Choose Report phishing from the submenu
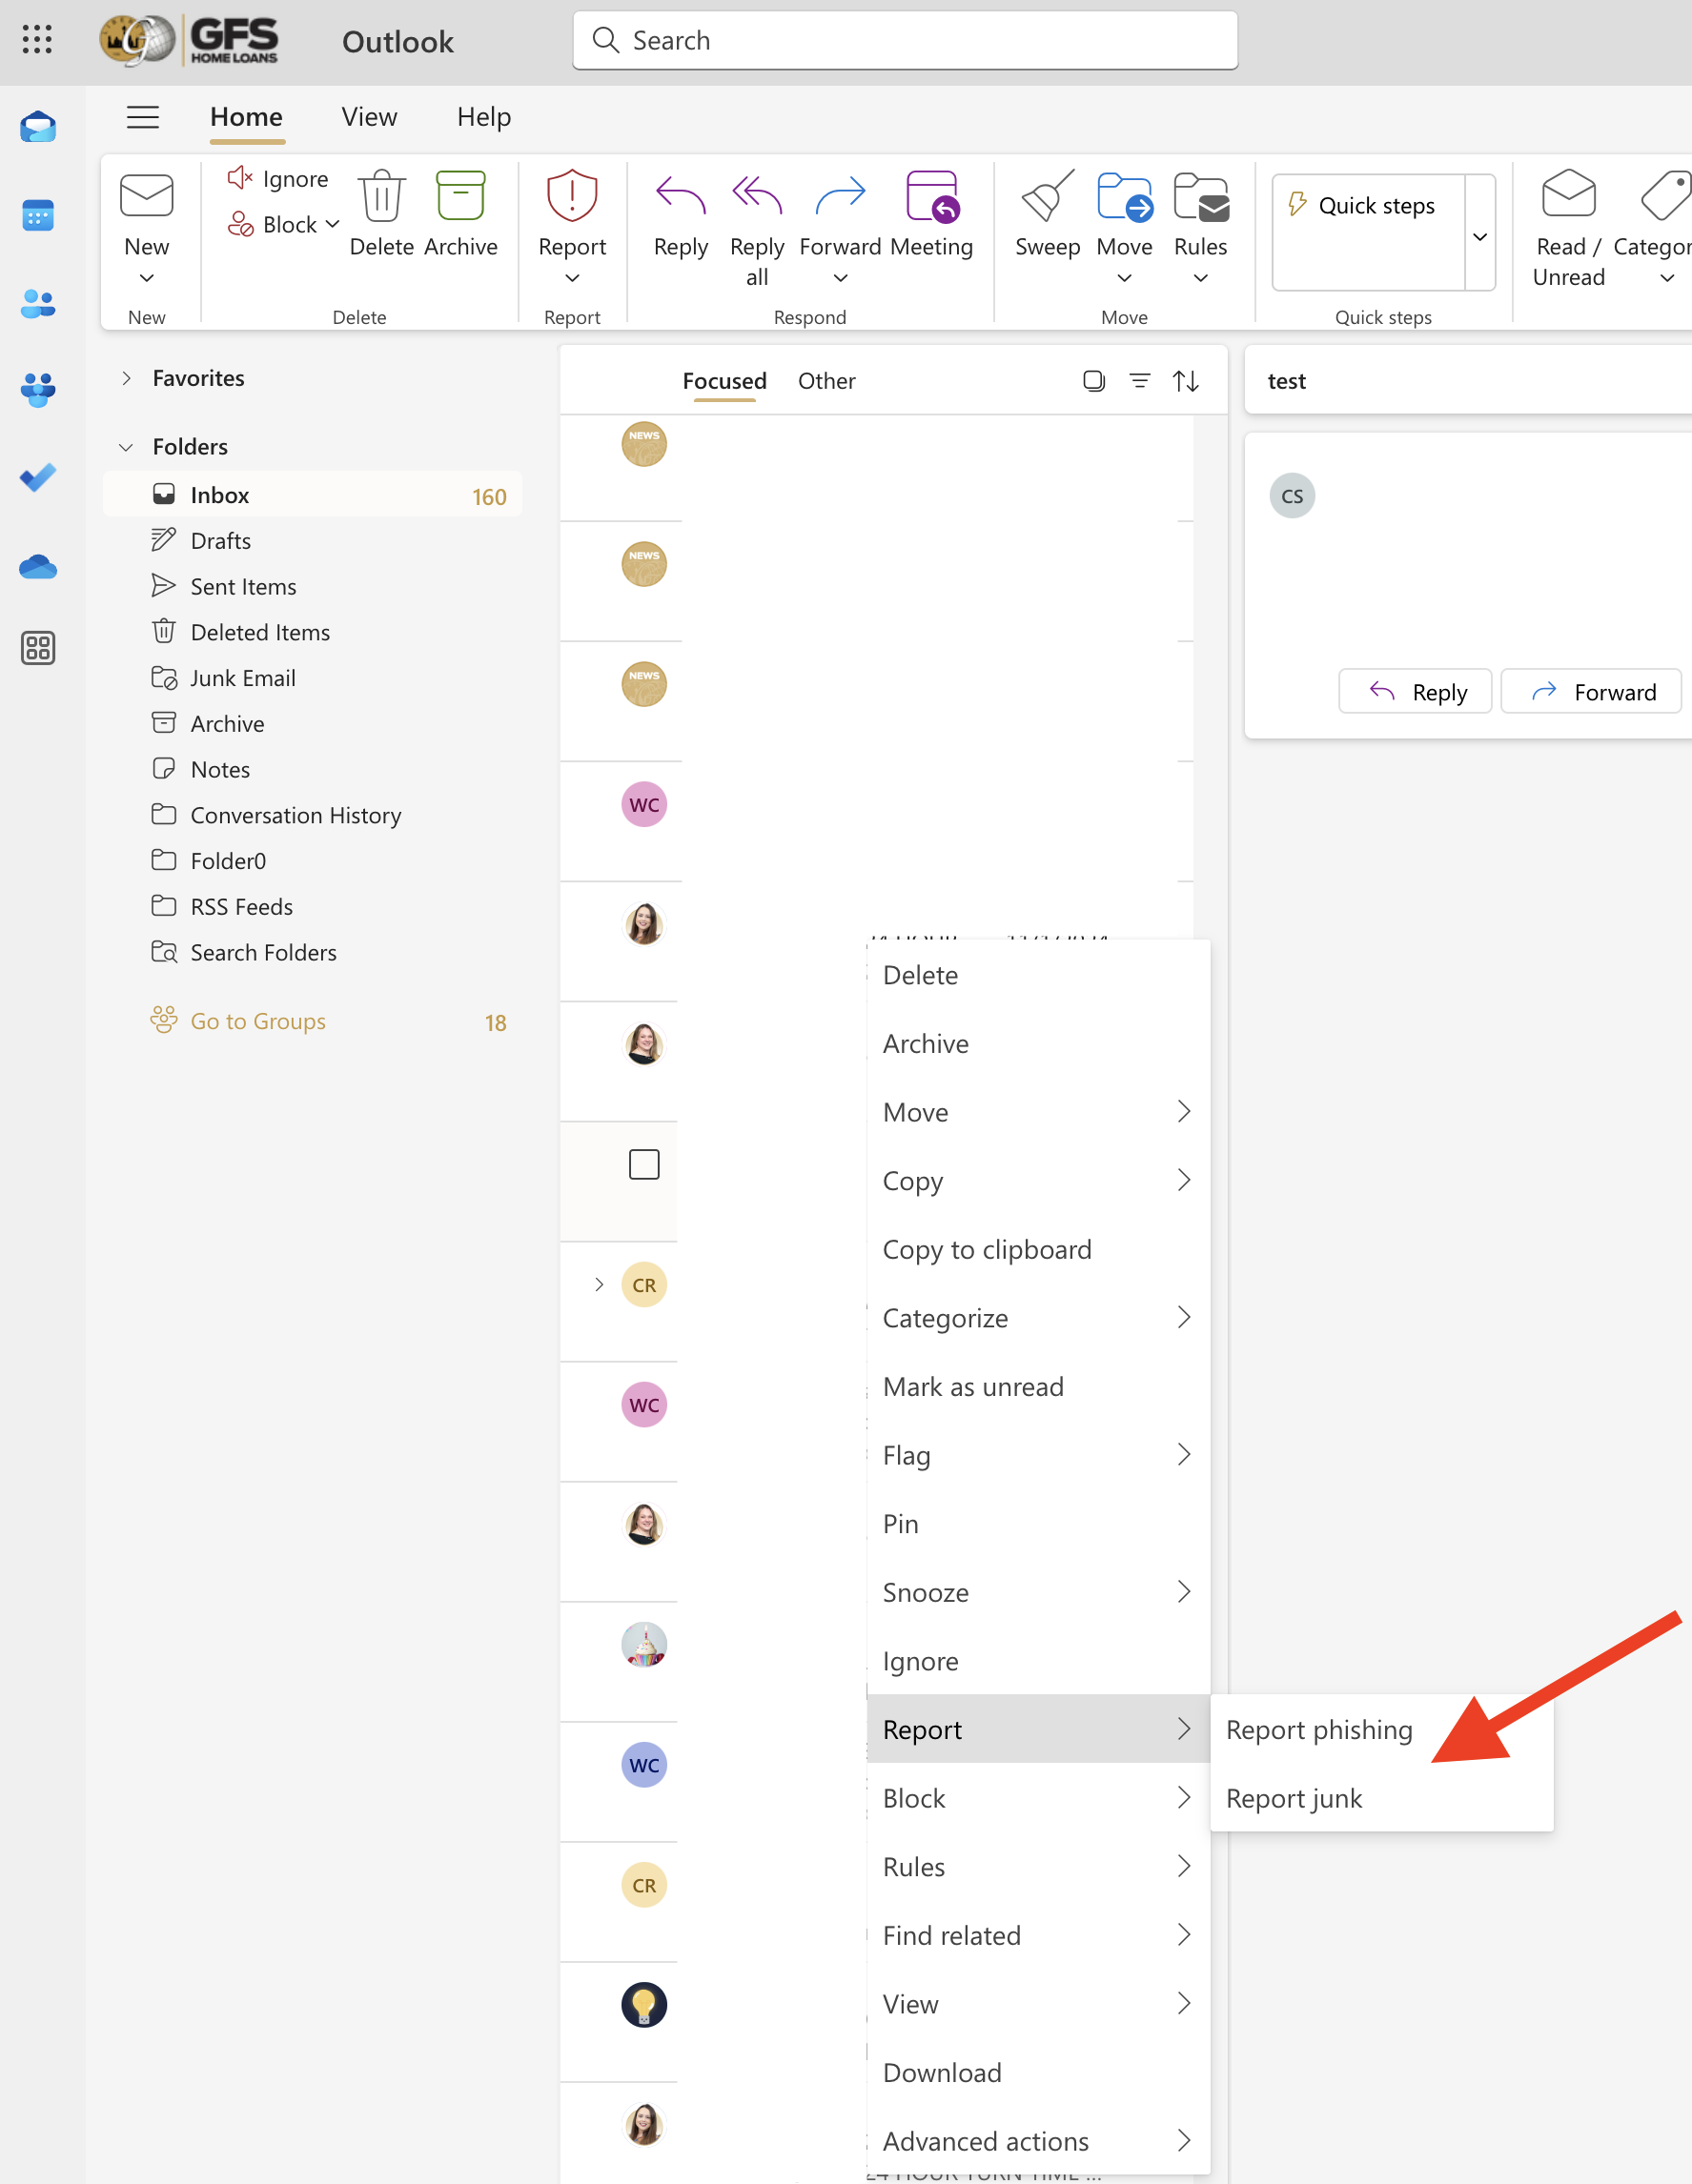The width and height of the screenshot is (1692, 2184). 1318,1729
